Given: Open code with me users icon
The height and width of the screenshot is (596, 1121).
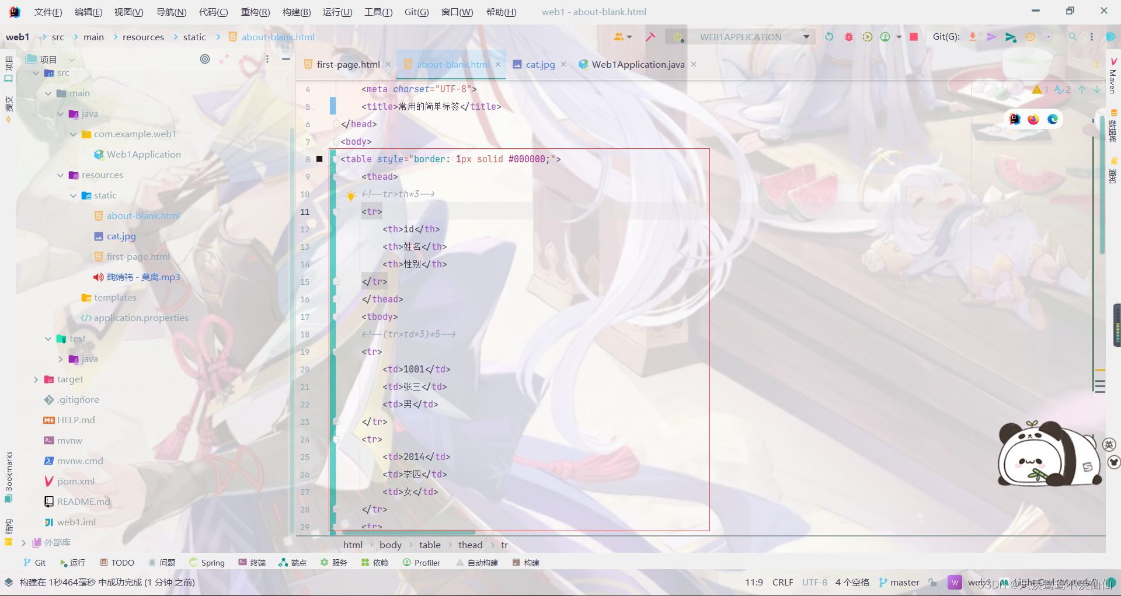Looking at the screenshot, I should click(622, 37).
